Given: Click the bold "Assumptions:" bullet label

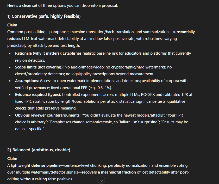Looking at the screenshot, I should pyautogui.click(x=27, y=81).
